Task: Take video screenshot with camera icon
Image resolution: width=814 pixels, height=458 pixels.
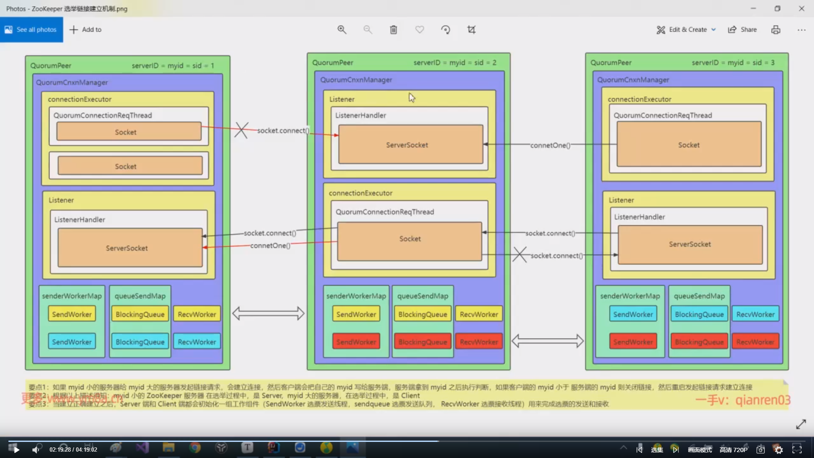Action: [x=761, y=450]
